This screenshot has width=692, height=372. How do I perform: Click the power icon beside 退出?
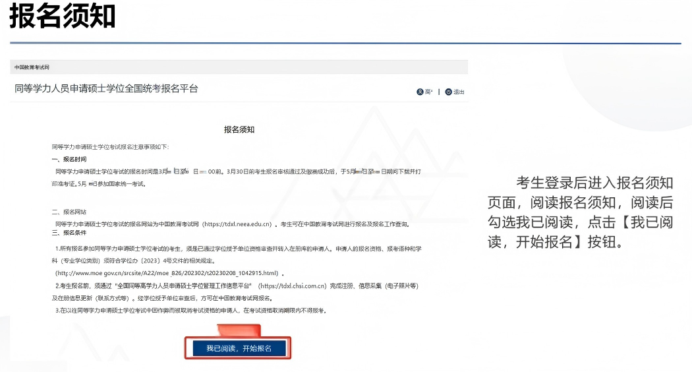449,92
